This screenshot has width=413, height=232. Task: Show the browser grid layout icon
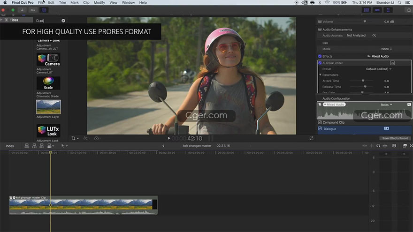[366, 10]
